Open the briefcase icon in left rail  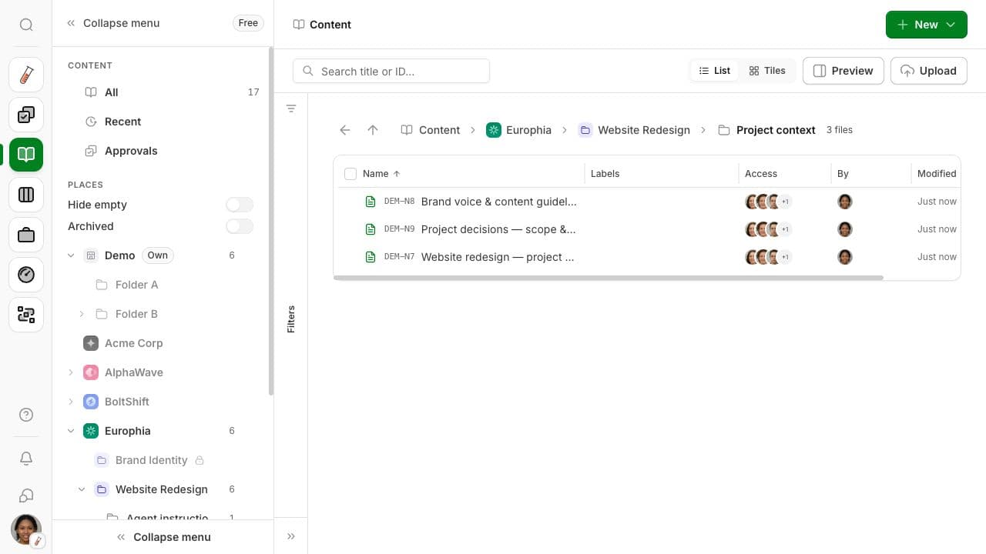26,235
